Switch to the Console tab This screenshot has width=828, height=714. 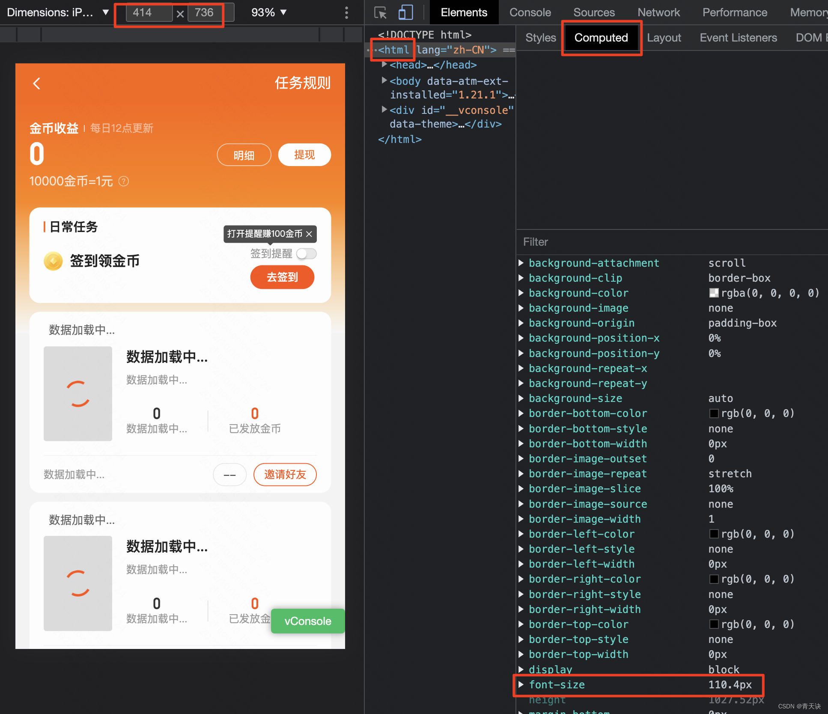(x=530, y=12)
